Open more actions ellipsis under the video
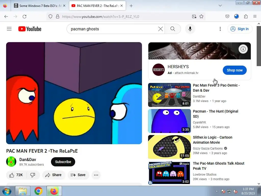 pyautogui.click(x=96, y=175)
